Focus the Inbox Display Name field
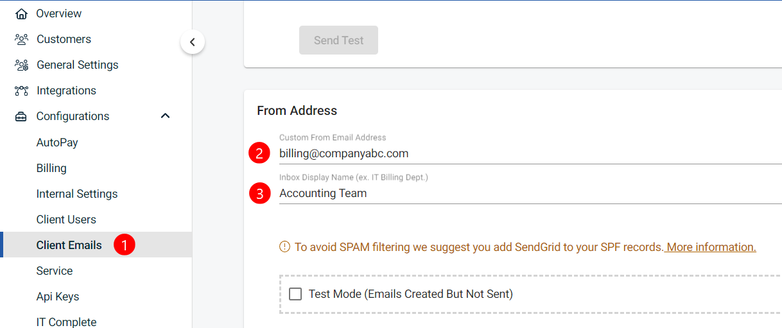 [514, 193]
